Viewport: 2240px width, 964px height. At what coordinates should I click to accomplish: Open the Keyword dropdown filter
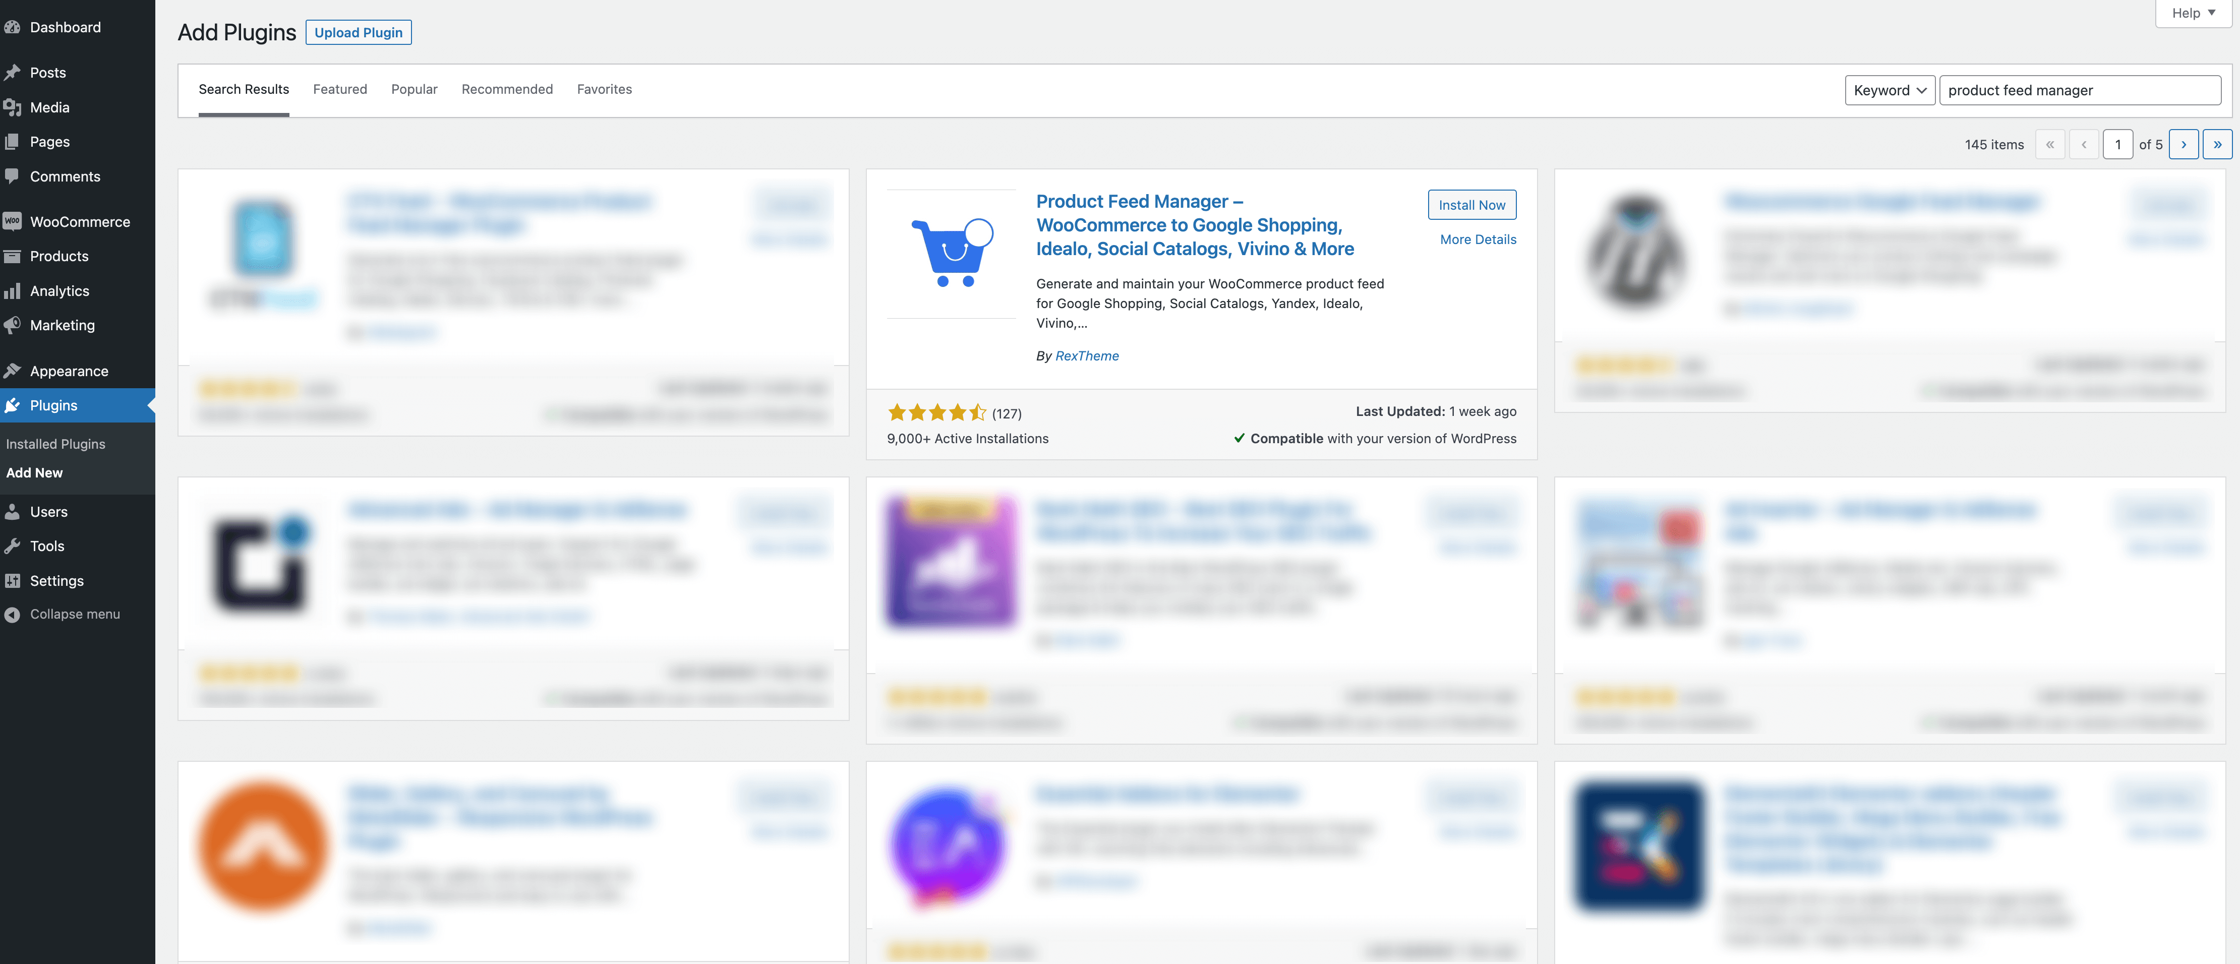1889,90
